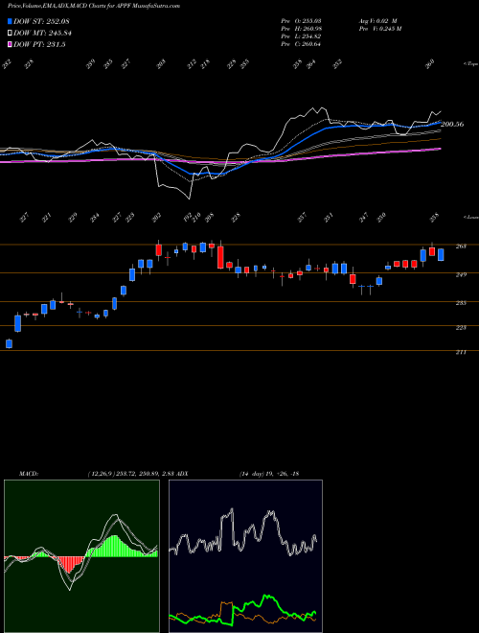Click the magenta DOW PT legend swatch
The height and width of the screenshot is (633, 479).
point(11,45)
